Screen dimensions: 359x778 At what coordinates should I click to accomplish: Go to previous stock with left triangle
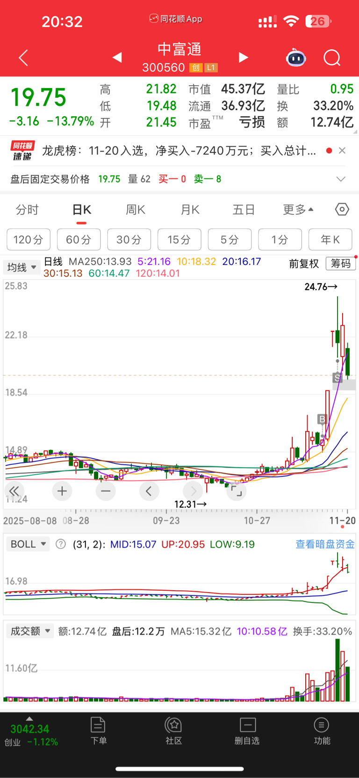117,57
